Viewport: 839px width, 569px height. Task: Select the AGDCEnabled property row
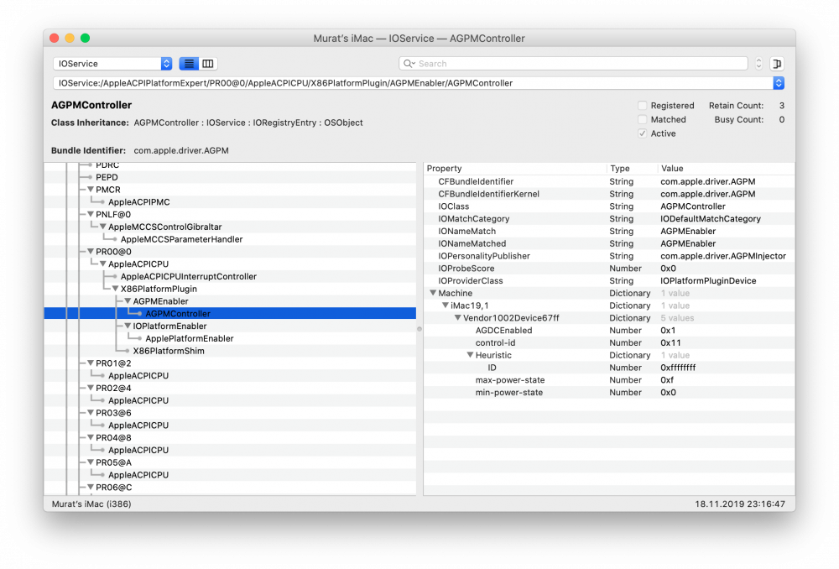click(609, 331)
